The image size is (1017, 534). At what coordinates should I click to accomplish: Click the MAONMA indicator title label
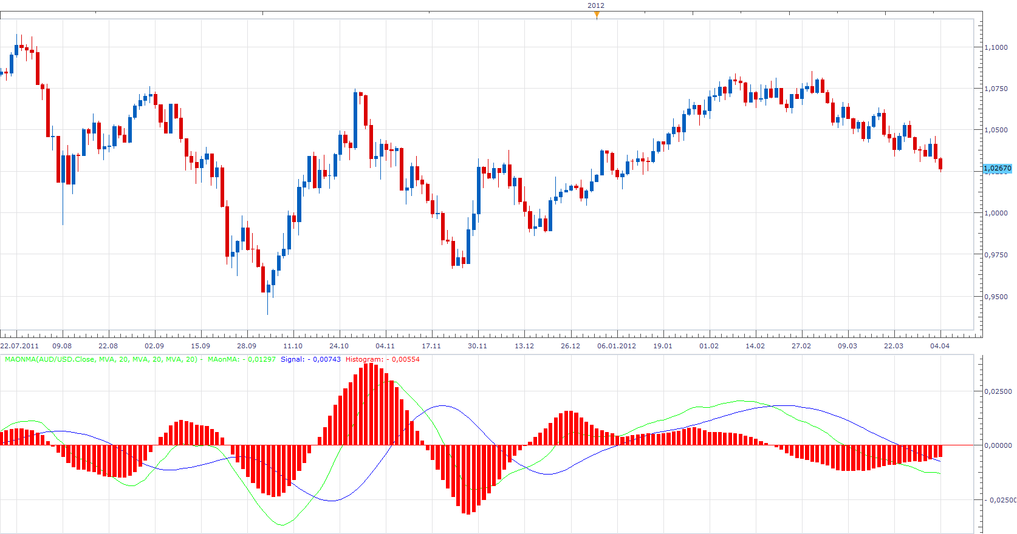pos(101,359)
